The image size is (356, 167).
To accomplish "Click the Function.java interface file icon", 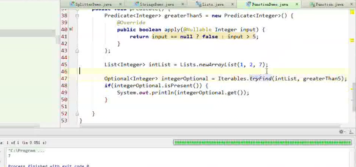I will [x=313, y=4].
